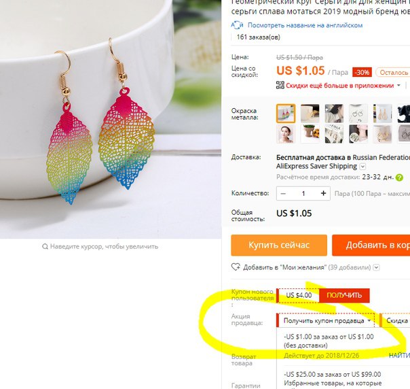The image size is (410, 389).
Task: Click the translate icon beside English title link
Action: [x=237, y=25]
